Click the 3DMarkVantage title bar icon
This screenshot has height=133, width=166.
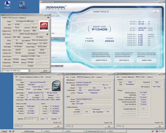pyautogui.click(x=41, y=2)
